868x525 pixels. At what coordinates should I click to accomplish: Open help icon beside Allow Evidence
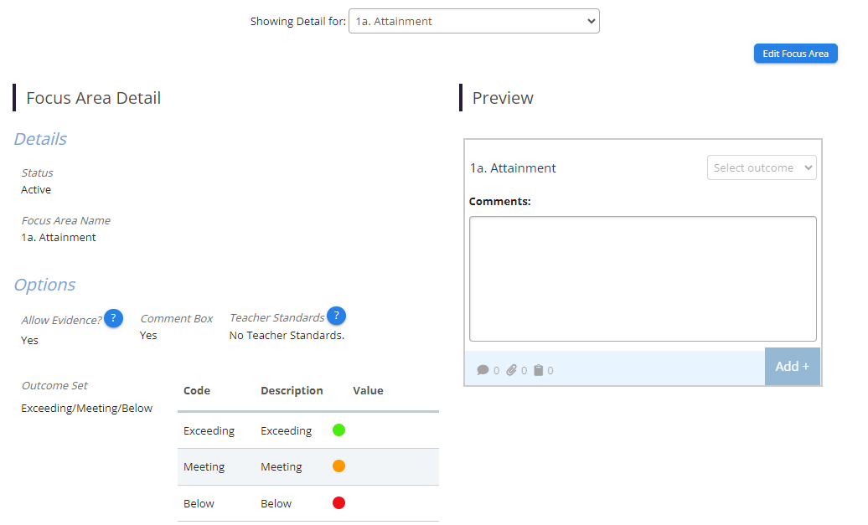113,318
